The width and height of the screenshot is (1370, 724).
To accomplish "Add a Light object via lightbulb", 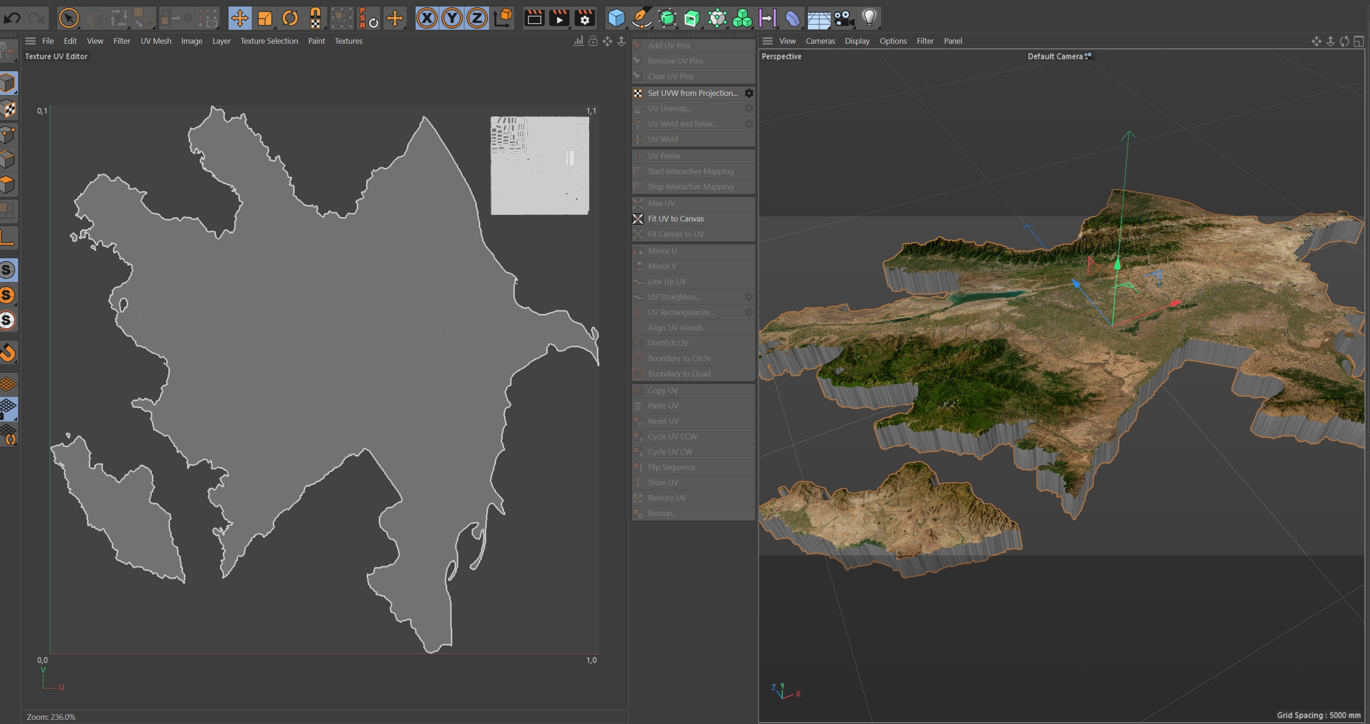I will (869, 19).
